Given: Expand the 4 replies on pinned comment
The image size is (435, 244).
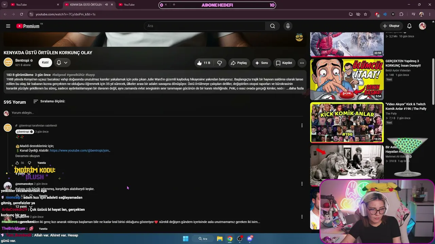Looking at the screenshot, I should [23, 174].
